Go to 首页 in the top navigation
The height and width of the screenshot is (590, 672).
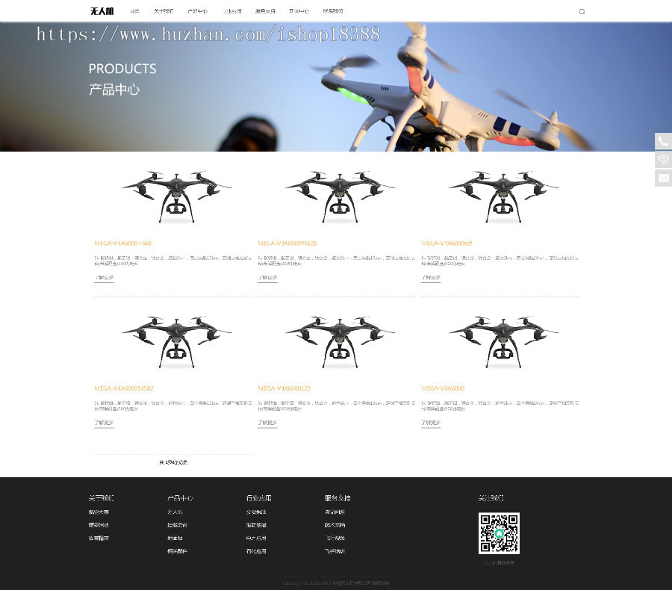[x=134, y=11]
